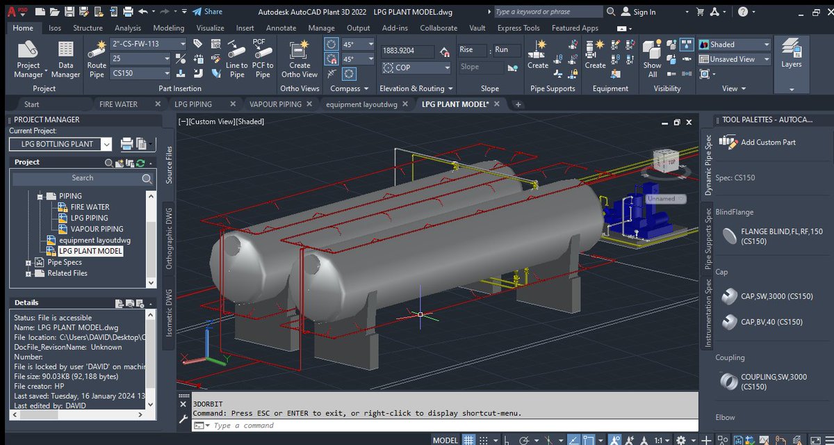
Task: Expand the Pipe Specs tree node
Action: tap(28, 263)
